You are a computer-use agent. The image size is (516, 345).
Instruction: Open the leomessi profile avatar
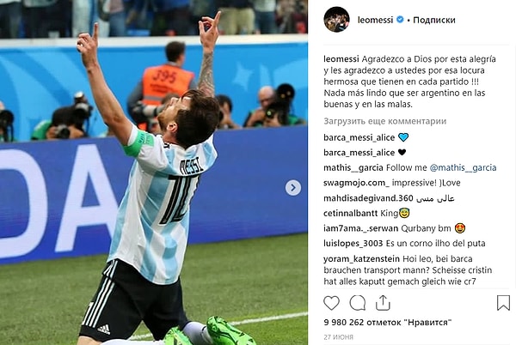coord(336,20)
